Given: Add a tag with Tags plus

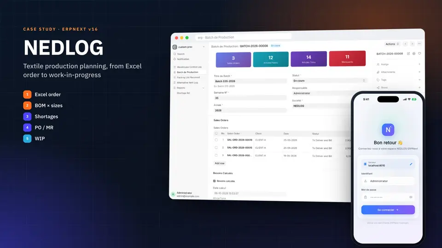Looking at the screenshot, I should click(419, 80).
